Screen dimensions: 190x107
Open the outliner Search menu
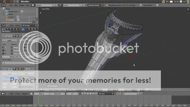18,25
